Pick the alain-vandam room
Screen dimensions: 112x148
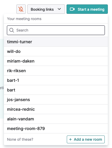tap(56, 119)
